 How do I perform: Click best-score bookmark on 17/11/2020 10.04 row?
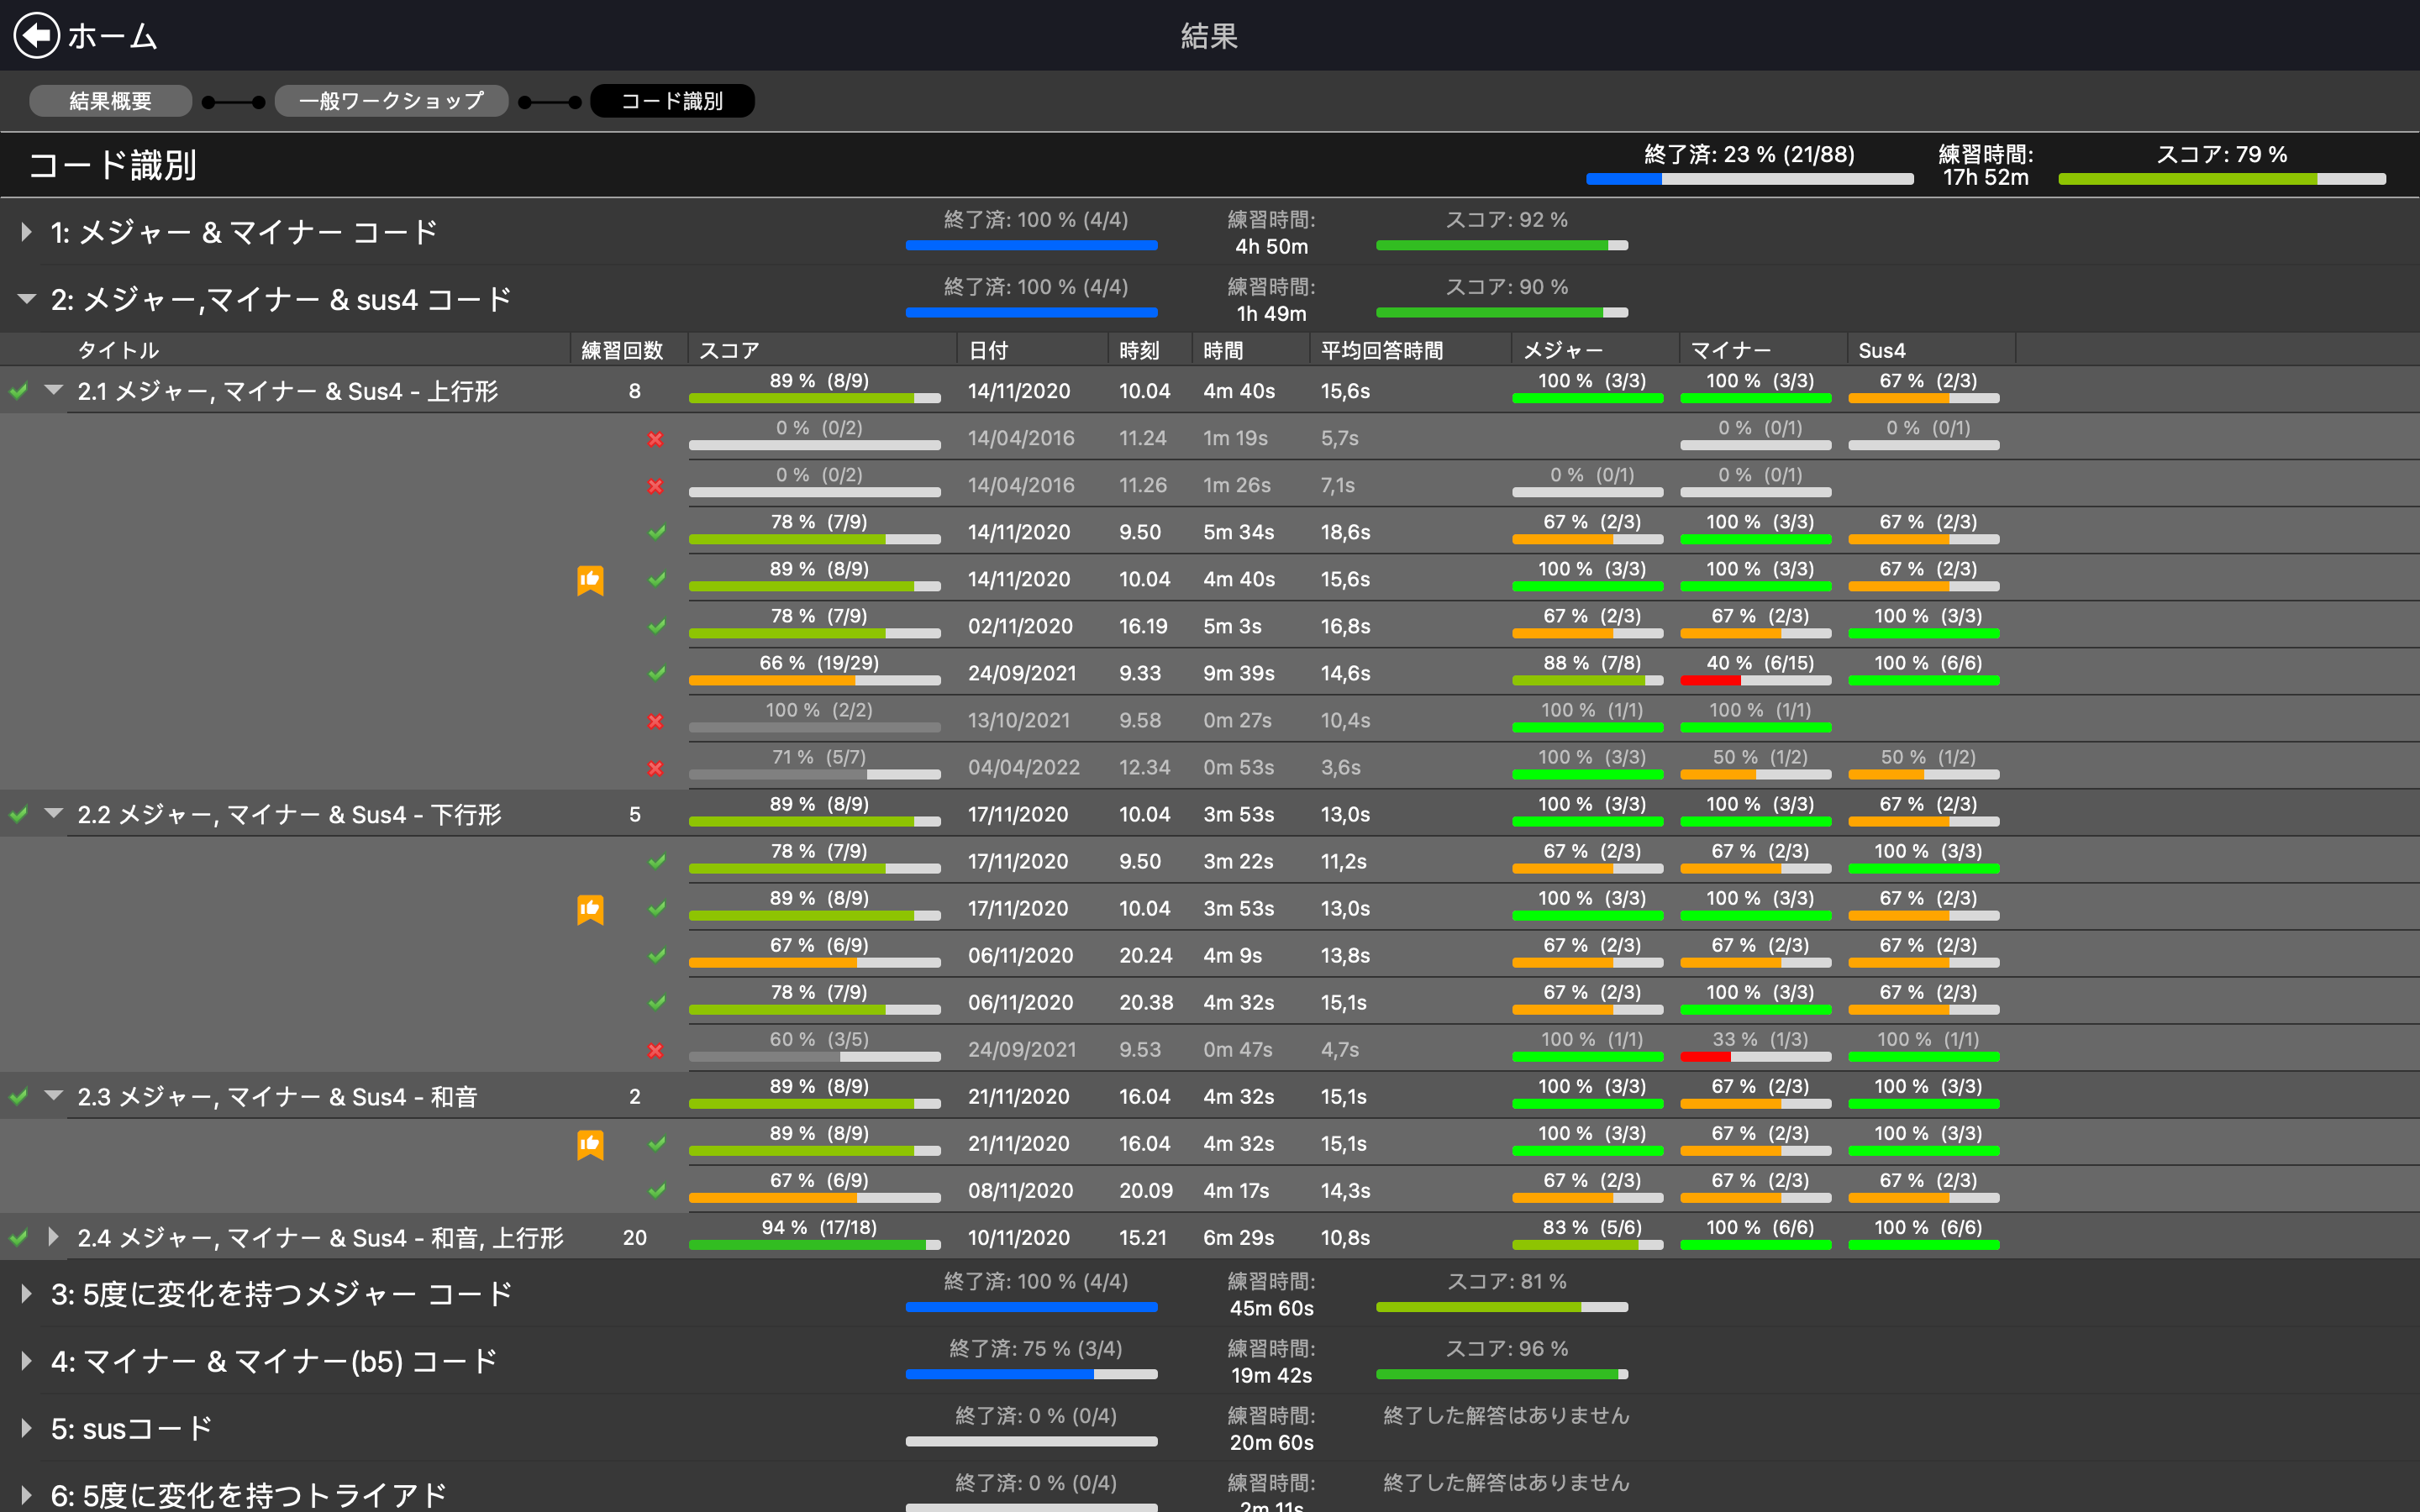tap(590, 909)
